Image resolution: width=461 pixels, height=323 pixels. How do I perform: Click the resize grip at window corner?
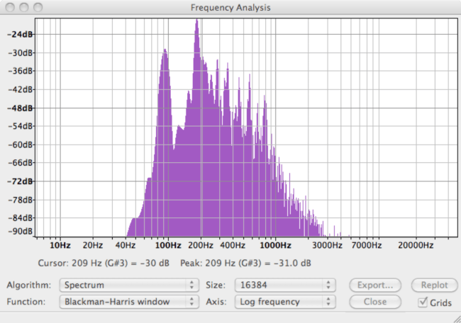455,317
